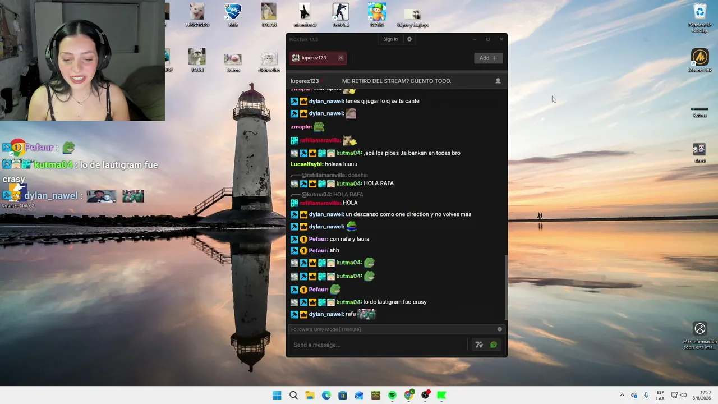The width and height of the screenshot is (718, 404).
Task: Open Recycle Bin on desktop
Action: 700,18
